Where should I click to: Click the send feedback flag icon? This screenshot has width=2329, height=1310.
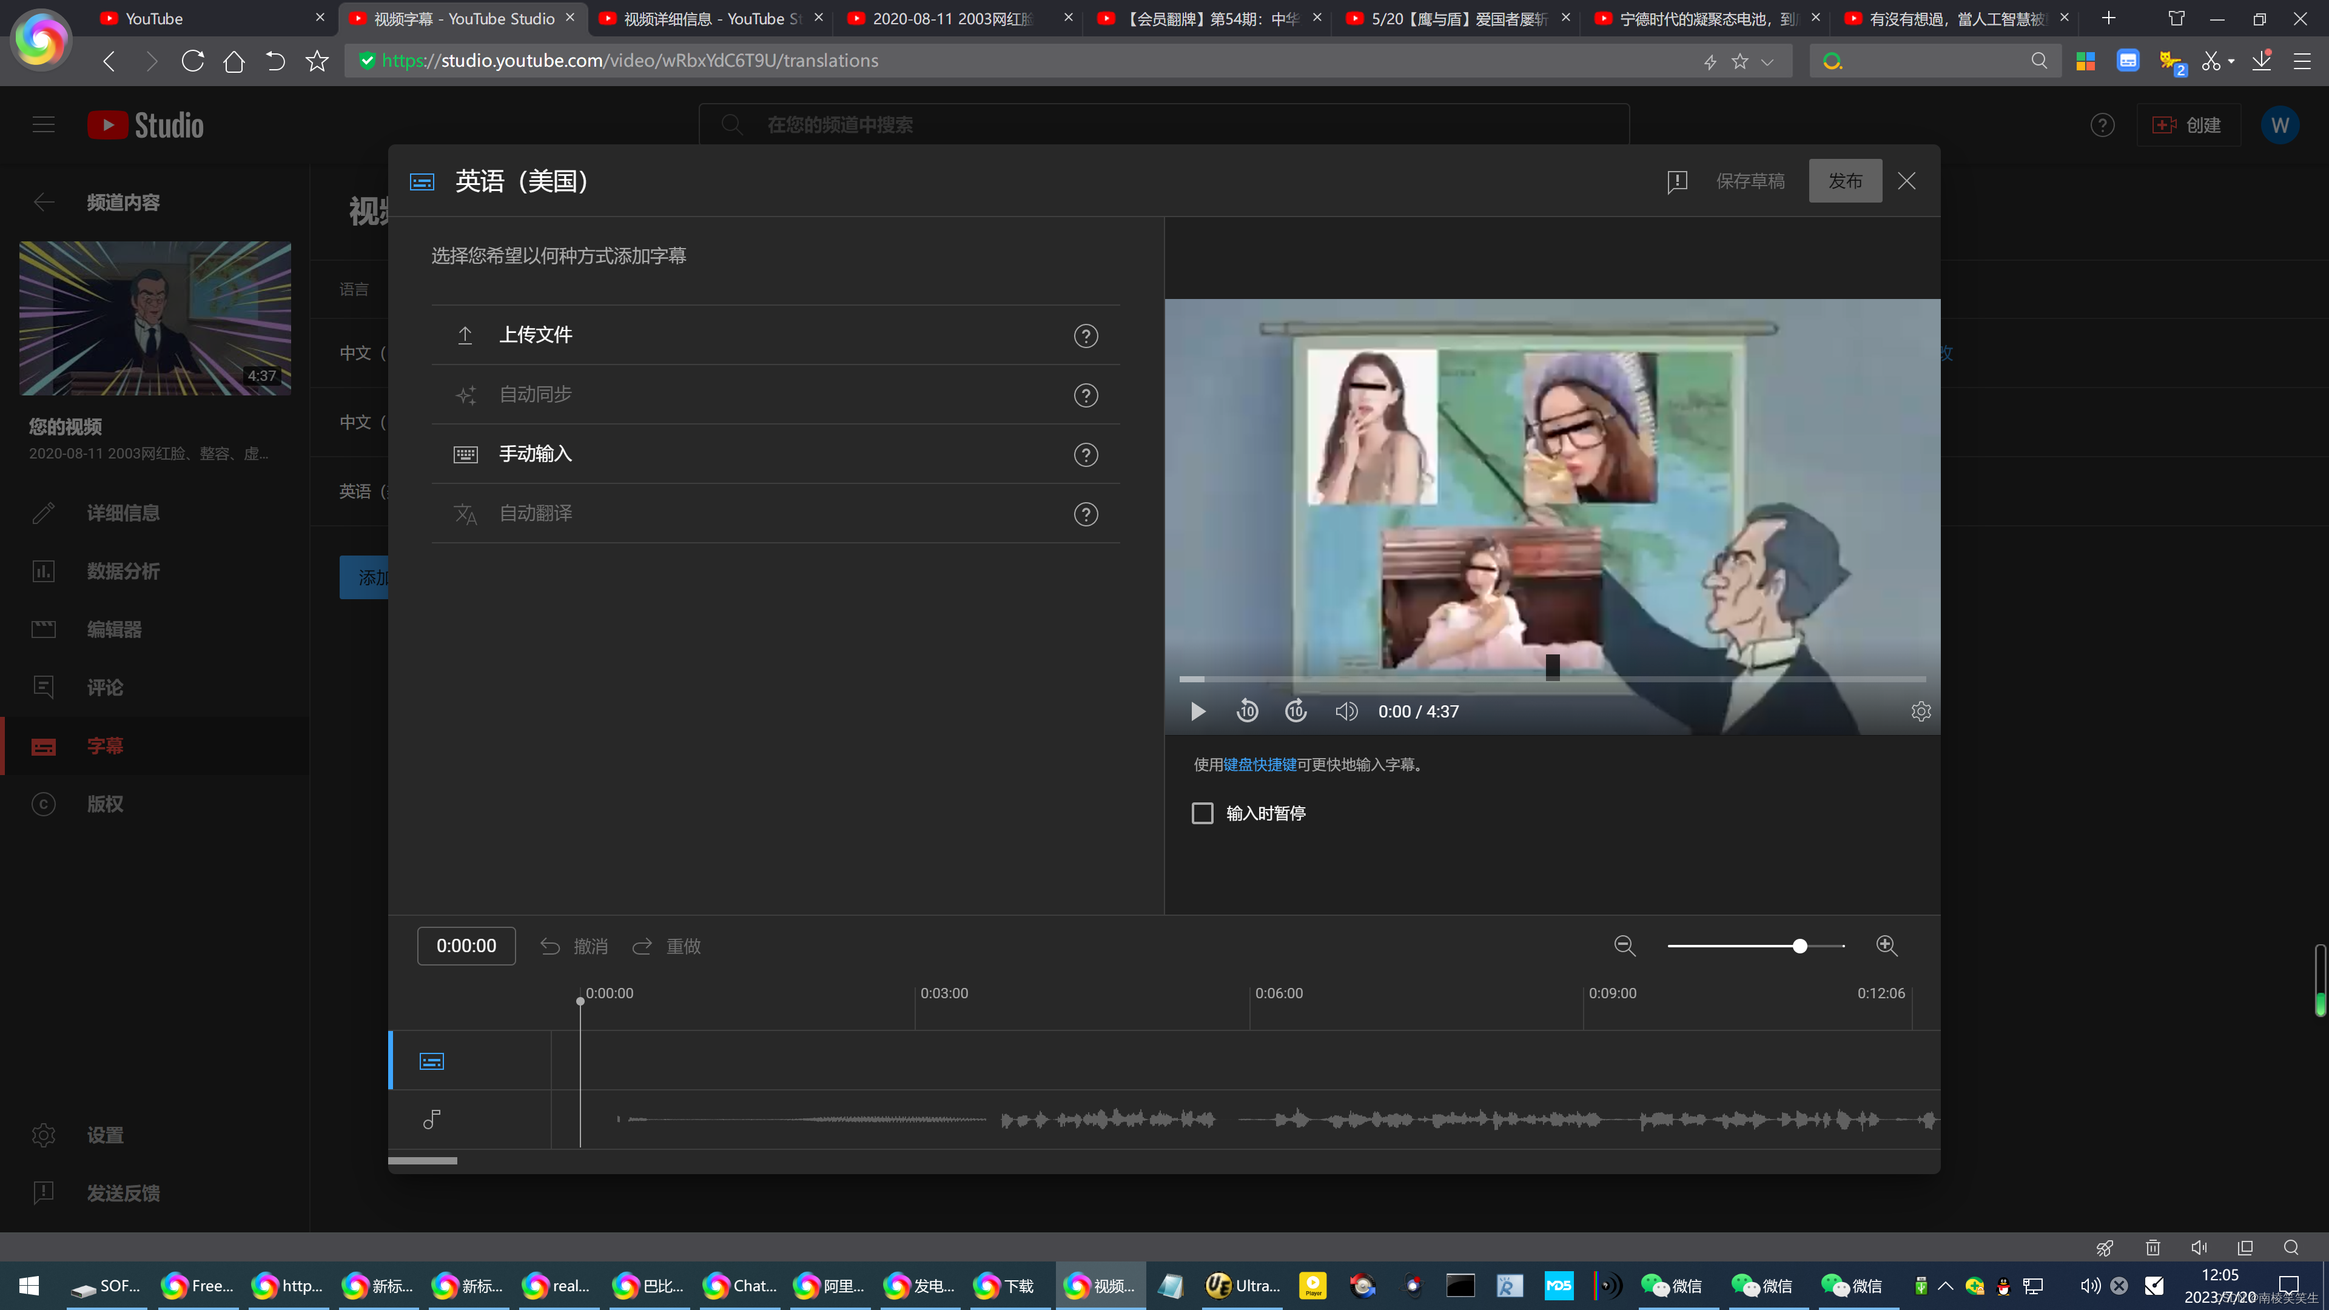coord(1677,182)
